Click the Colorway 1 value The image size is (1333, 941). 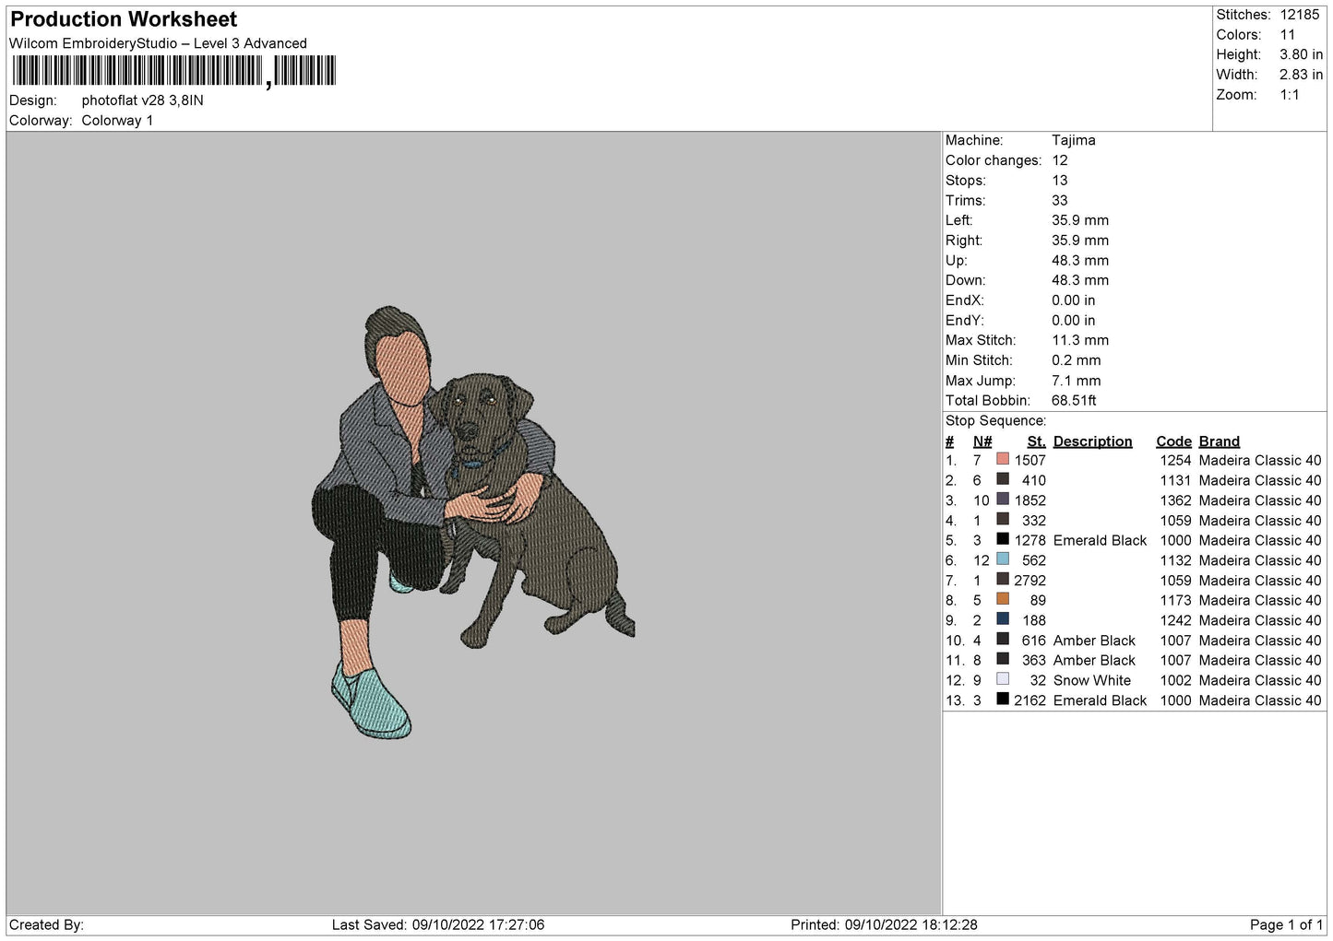[117, 121]
